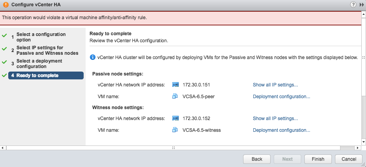This screenshot has height=167, width=366.
Task: Show all IP settings for Witness node
Action: click(x=275, y=119)
